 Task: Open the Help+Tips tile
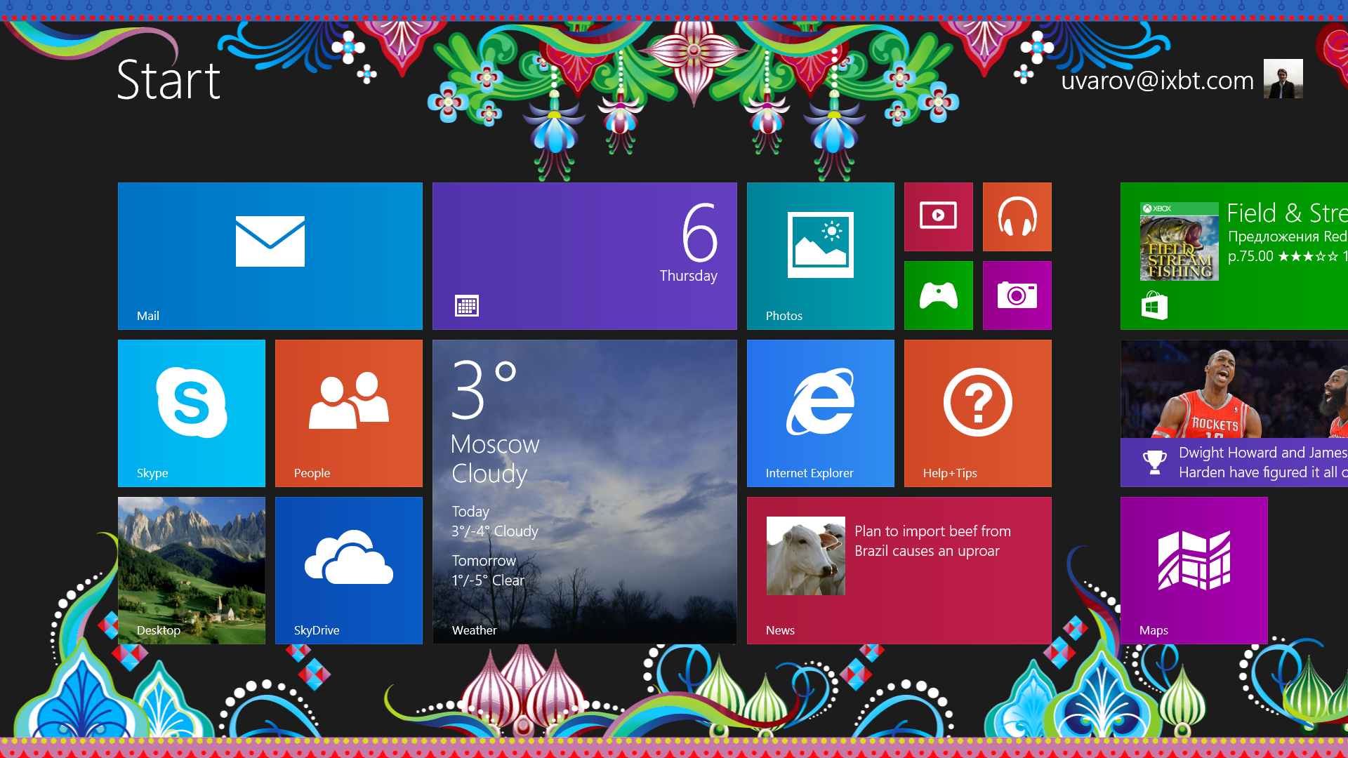tap(977, 413)
